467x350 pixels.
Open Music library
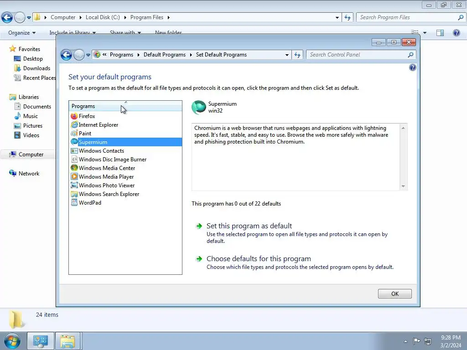point(31,116)
